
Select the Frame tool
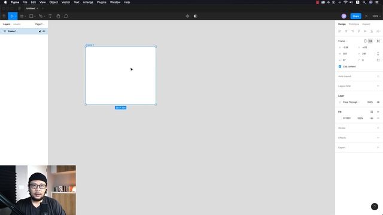22,16
